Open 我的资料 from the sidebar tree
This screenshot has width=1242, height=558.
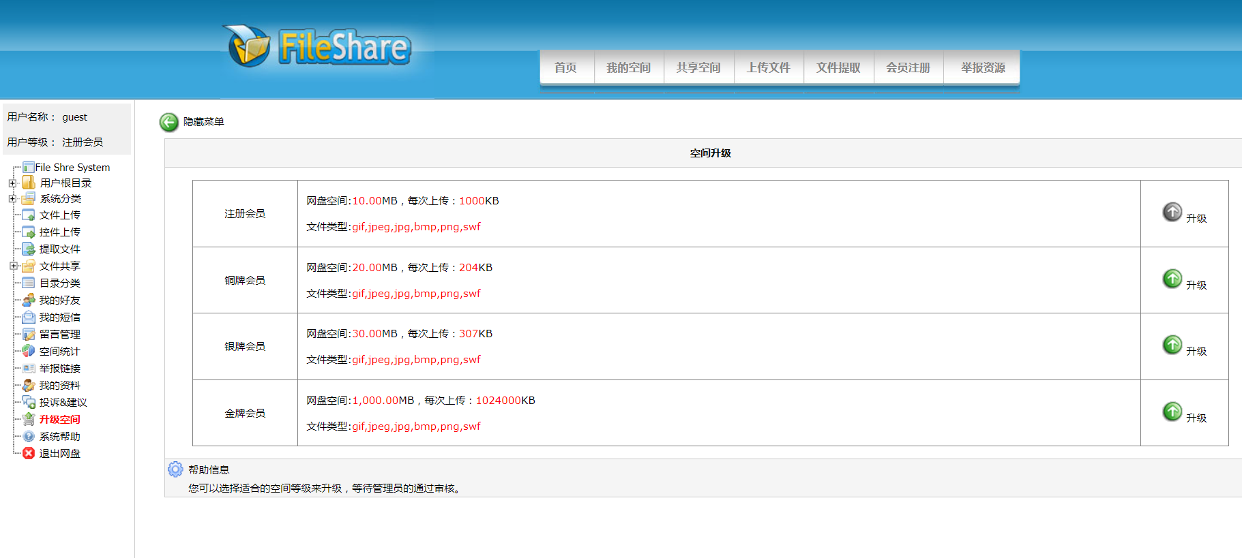tap(60, 386)
